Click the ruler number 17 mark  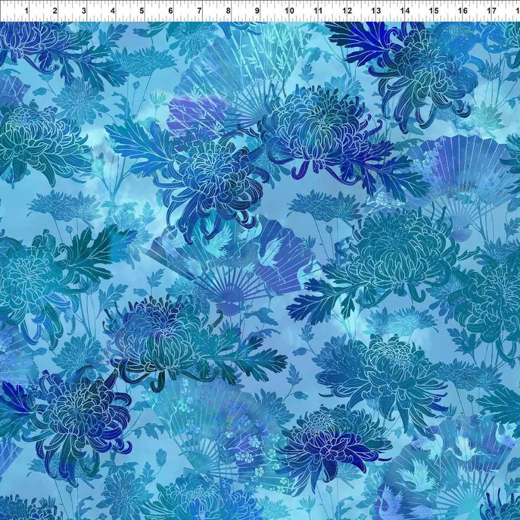pos(491,10)
